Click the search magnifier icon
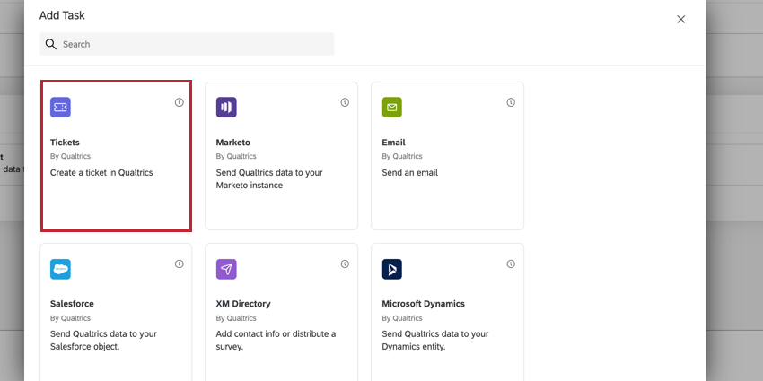This screenshot has height=381, width=763. pos(51,44)
